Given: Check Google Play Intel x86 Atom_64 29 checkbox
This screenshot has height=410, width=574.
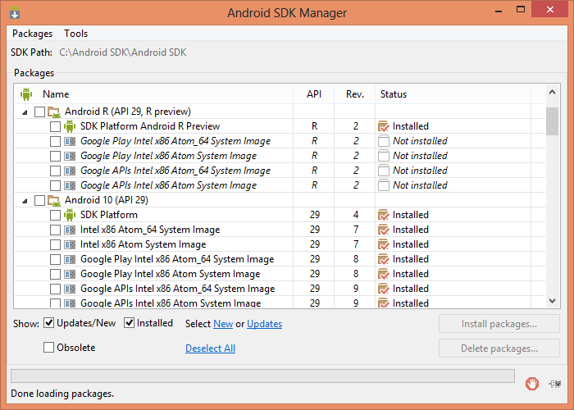Looking at the screenshot, I should [x=55, y=260].
